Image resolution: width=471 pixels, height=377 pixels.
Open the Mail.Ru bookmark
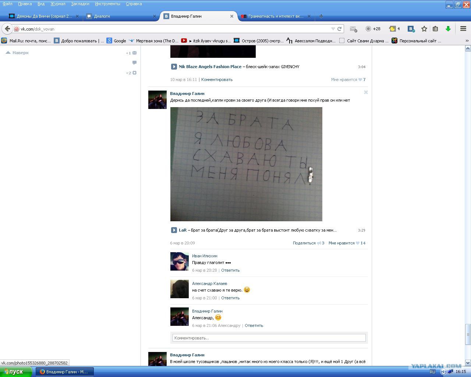(x=26, y=41)
